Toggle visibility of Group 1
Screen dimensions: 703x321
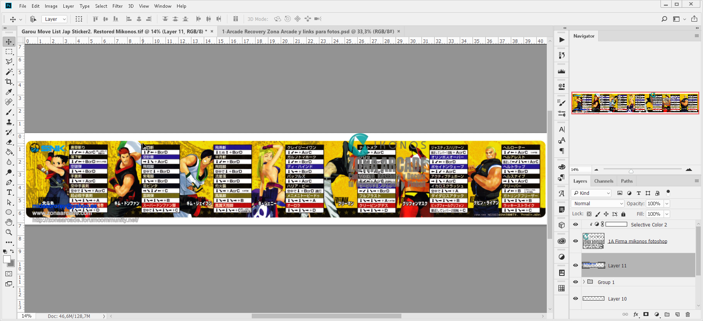tap(575, 282)
